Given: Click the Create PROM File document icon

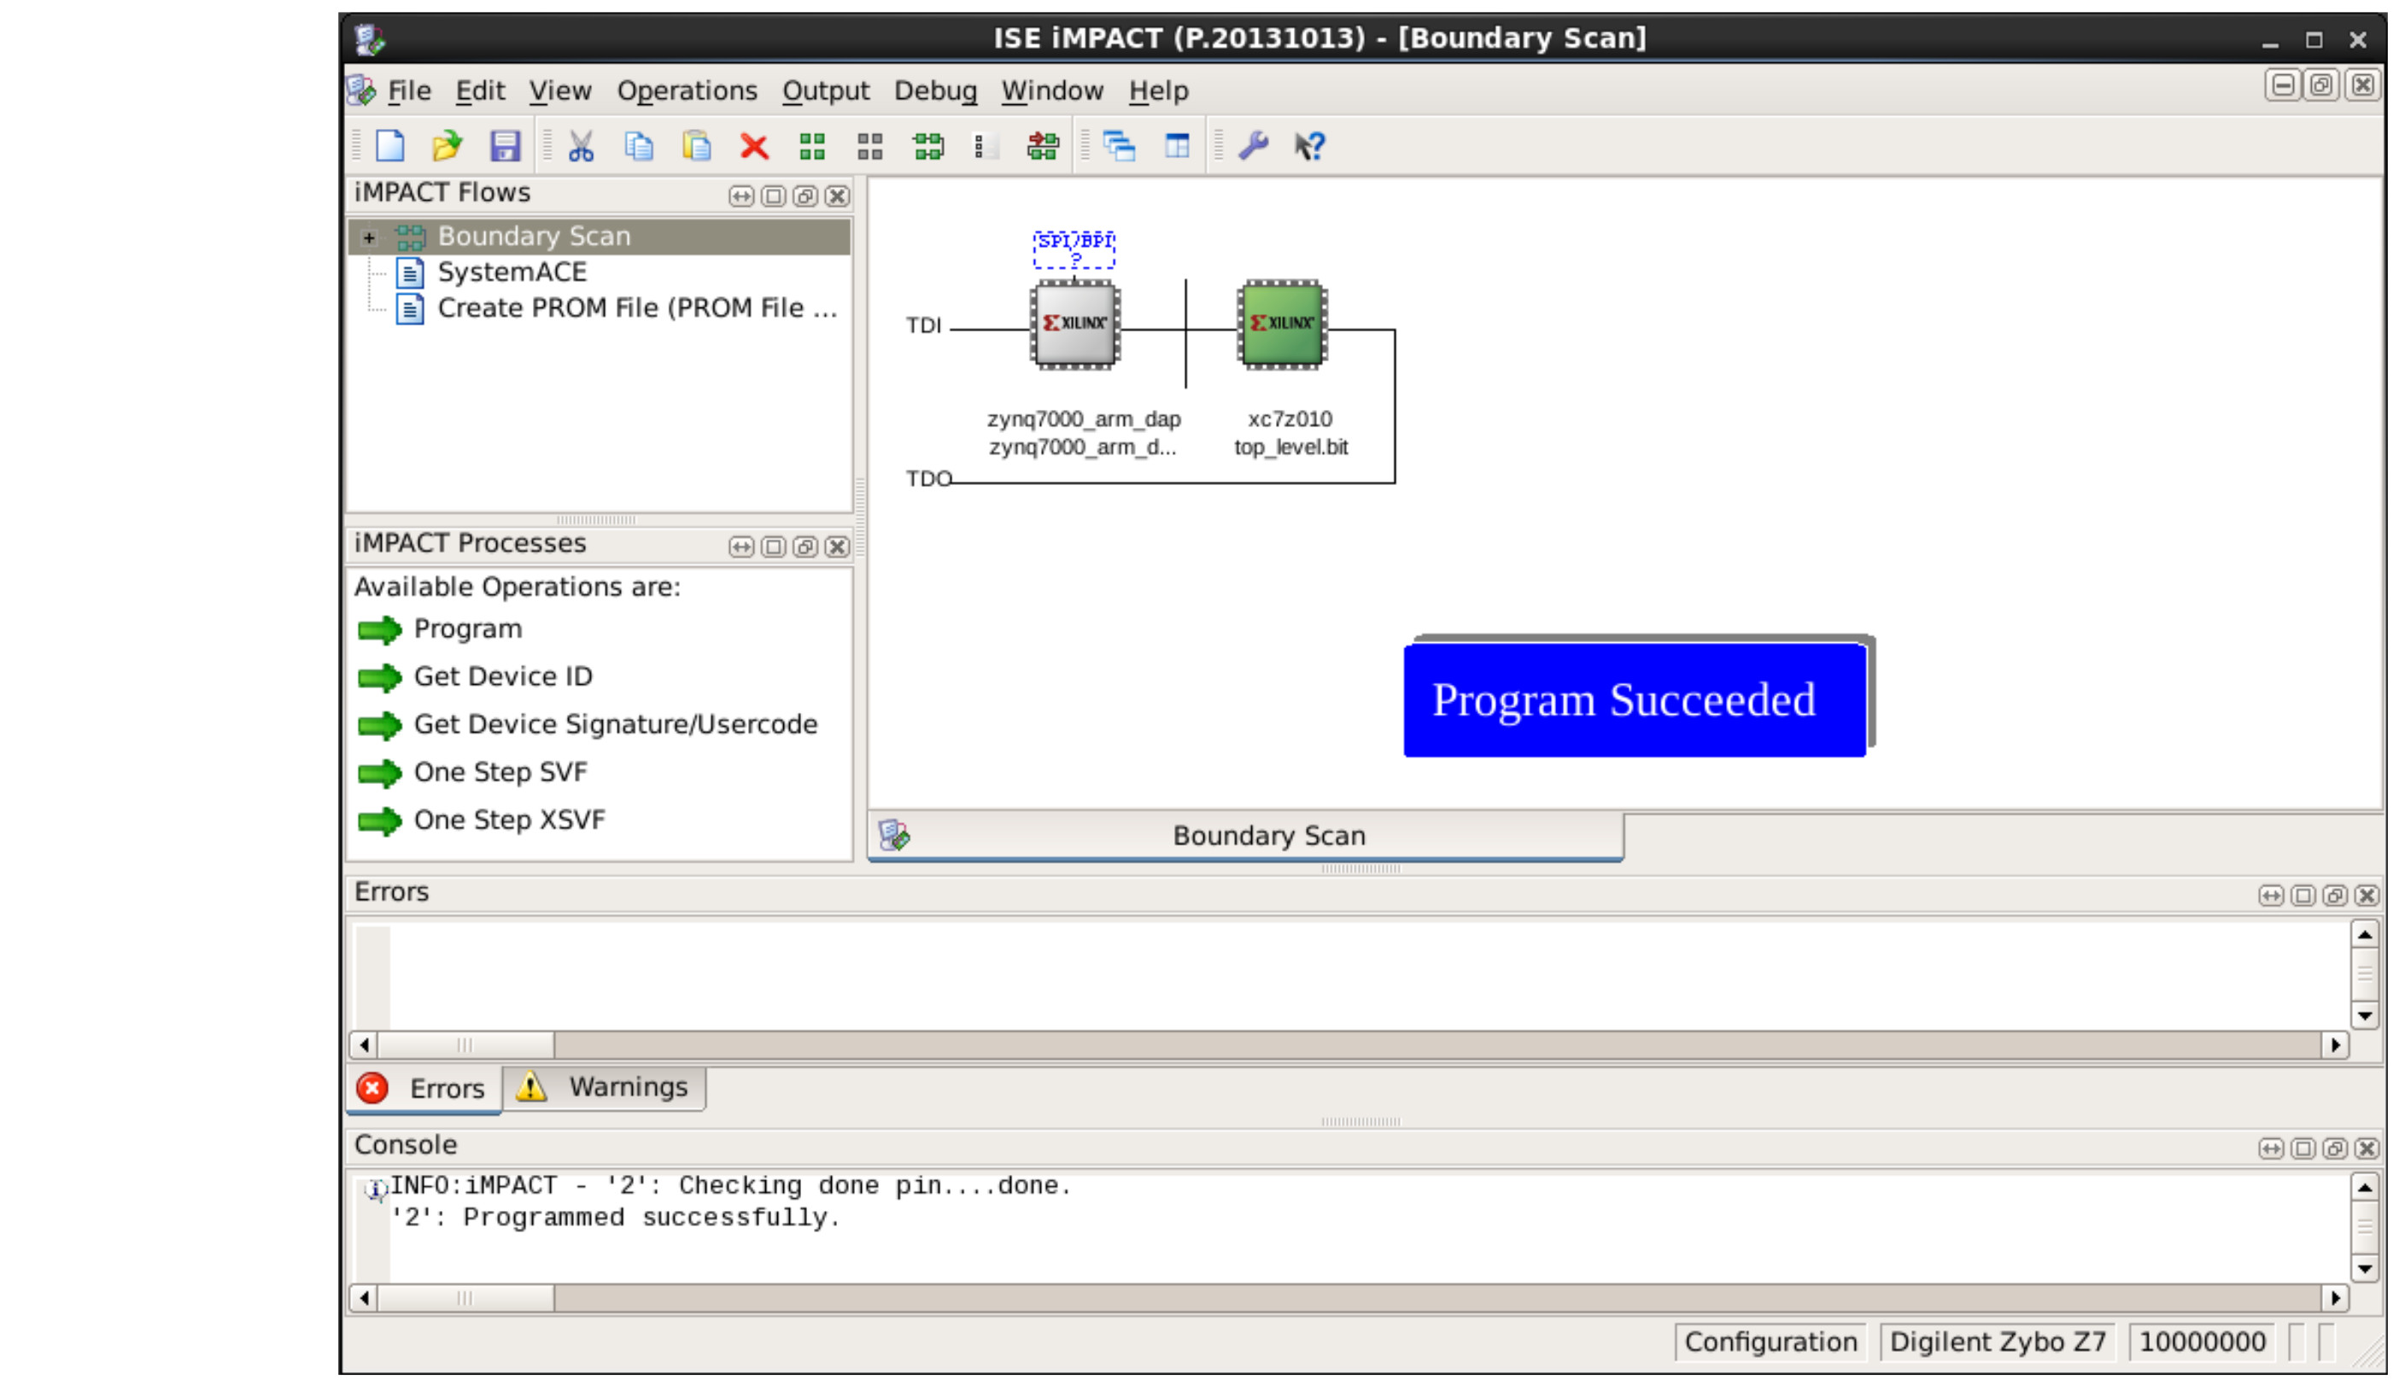Looking at the screenshot, I should pos(411,310).
